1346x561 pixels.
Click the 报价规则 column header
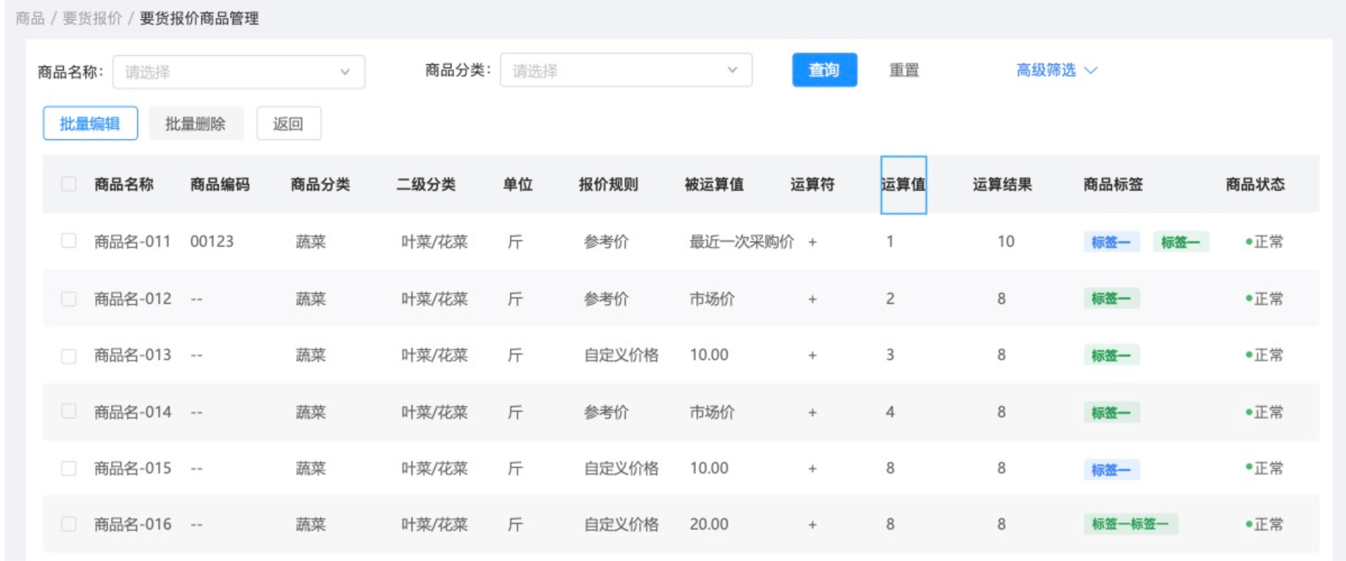pyautogui.click(x=608, y=184)
